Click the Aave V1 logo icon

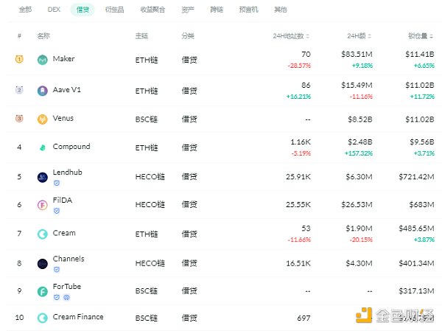(43, 91)
